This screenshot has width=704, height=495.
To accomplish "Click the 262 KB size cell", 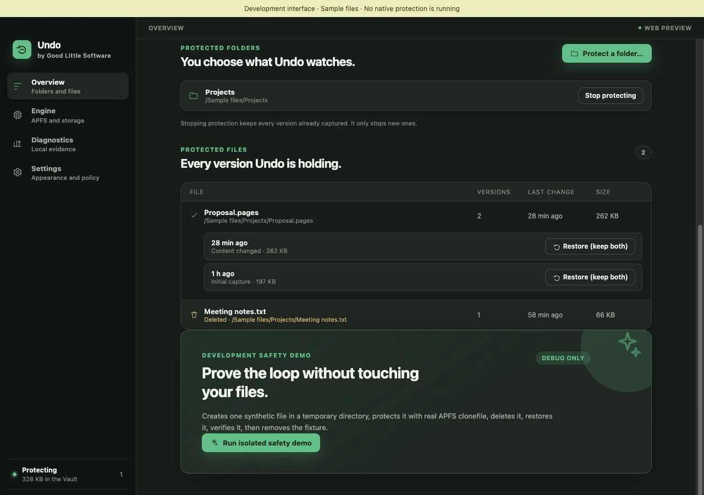I will [x=607, y=216].
